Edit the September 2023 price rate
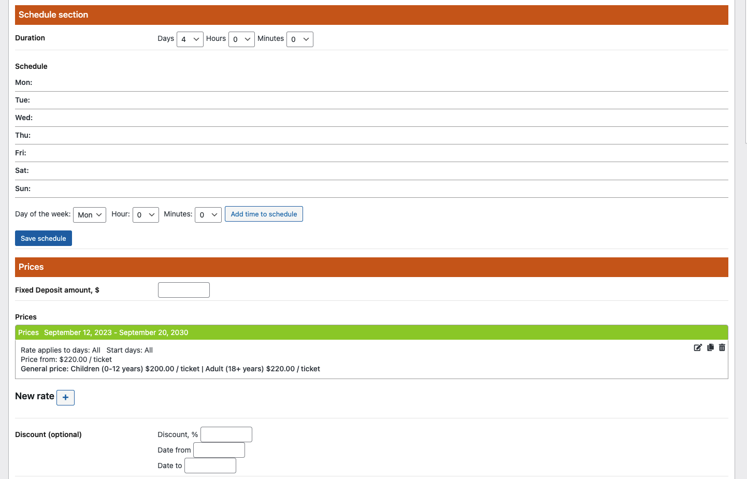The height and width of the screenshot is (479, 747). [x=698, y=347]
